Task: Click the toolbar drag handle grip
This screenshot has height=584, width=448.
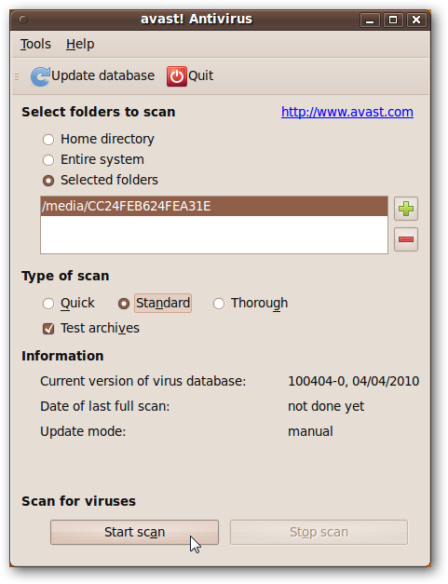Action: pos(17,76)
